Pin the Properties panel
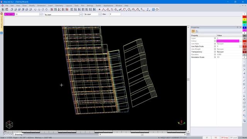The image size is (247, 139). pos(238,27)
